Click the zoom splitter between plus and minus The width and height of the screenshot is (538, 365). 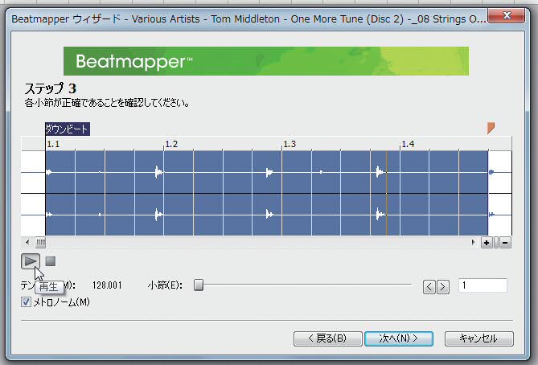click(x=496, y=243)
